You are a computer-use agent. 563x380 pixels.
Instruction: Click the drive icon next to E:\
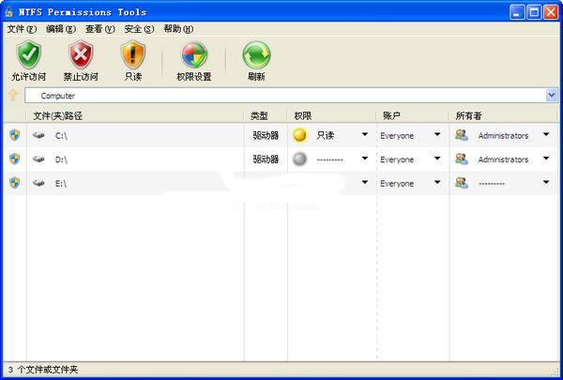[x=38, y=183]
